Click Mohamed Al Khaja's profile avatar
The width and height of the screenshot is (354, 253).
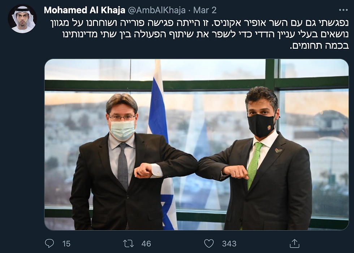coord(22,19)
